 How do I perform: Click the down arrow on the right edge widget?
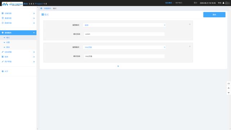(228, 92)
